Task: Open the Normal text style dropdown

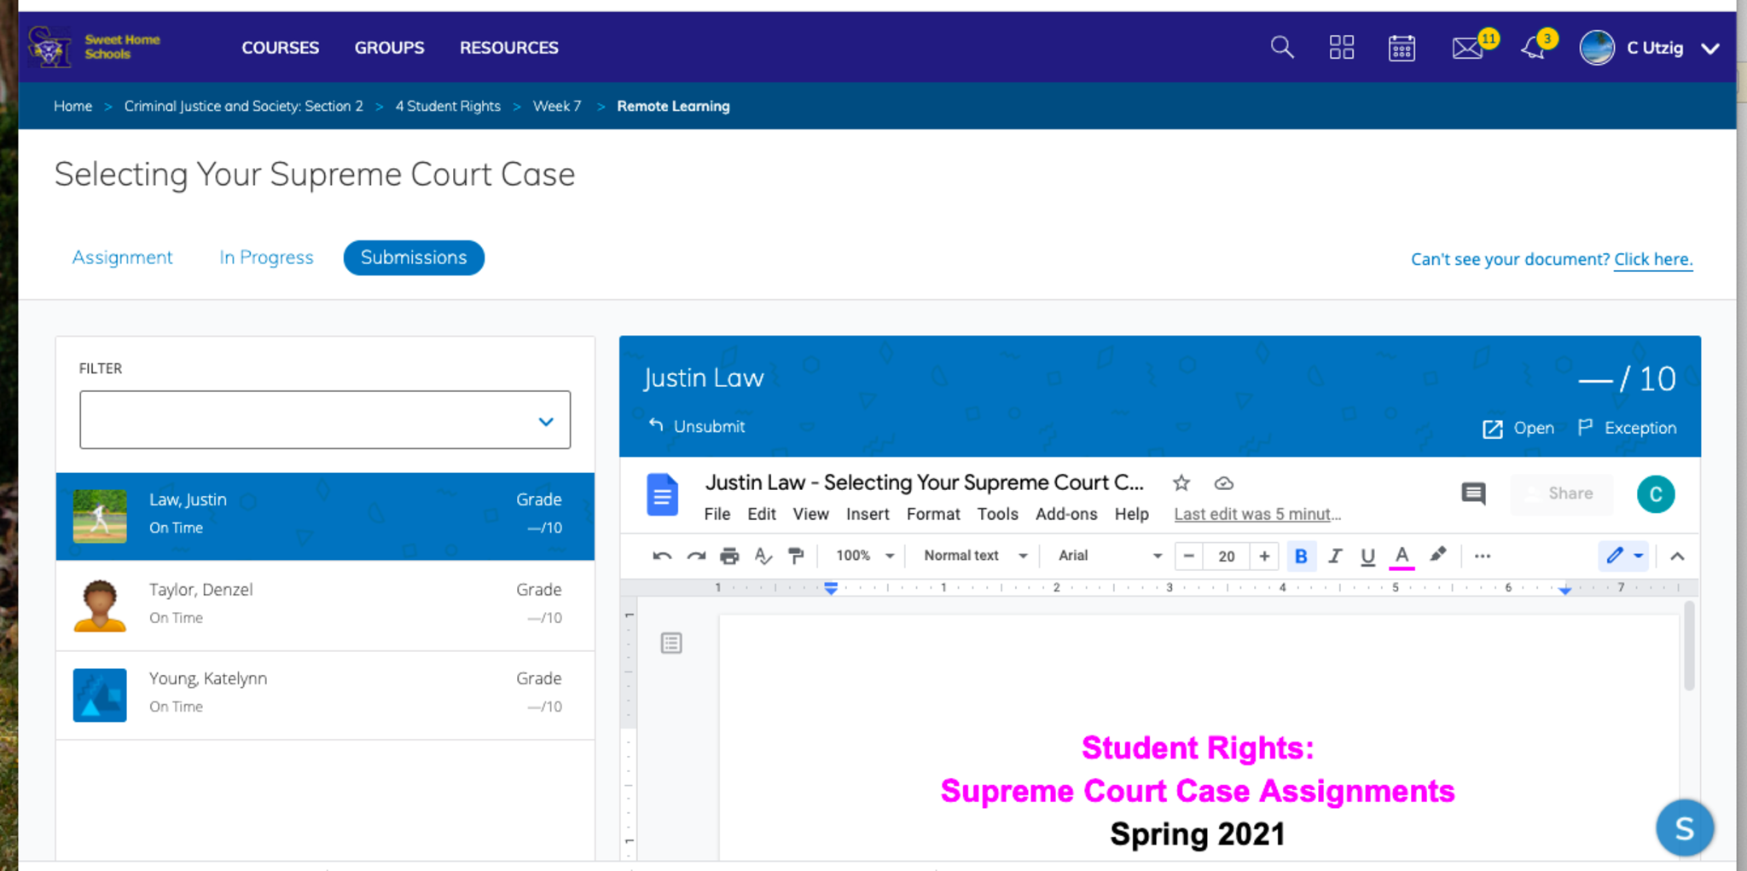Action: tap(975, 557)
